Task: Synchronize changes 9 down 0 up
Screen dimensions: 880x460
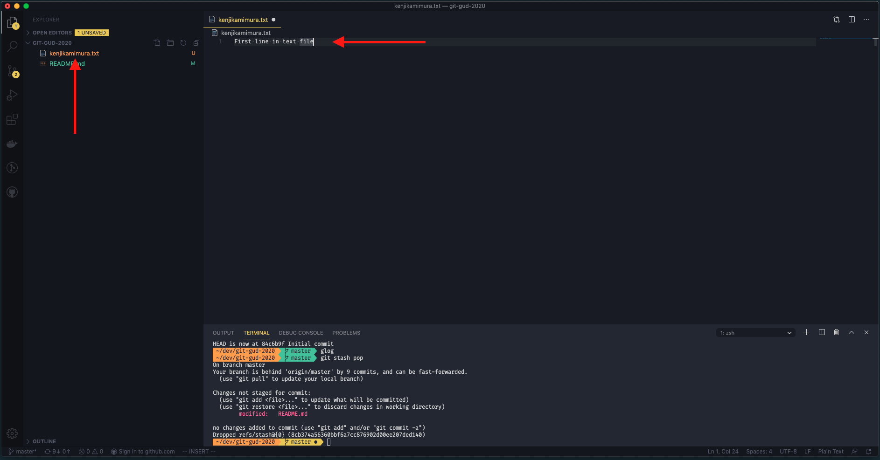Action: (x=57, y=451)
